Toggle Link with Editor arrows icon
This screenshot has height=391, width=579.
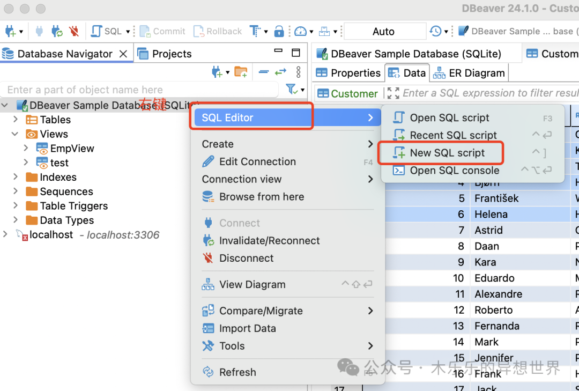click(280, 72)
